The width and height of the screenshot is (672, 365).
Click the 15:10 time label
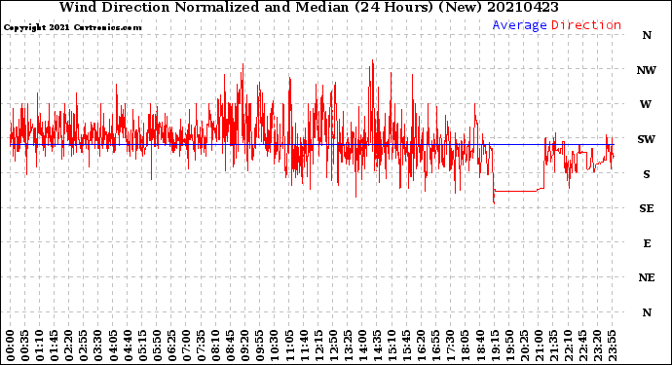pos(392,346)
